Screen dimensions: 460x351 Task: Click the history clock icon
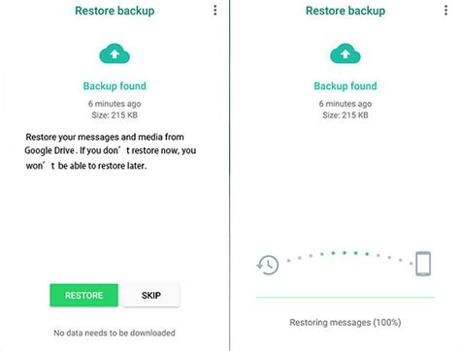268,265
